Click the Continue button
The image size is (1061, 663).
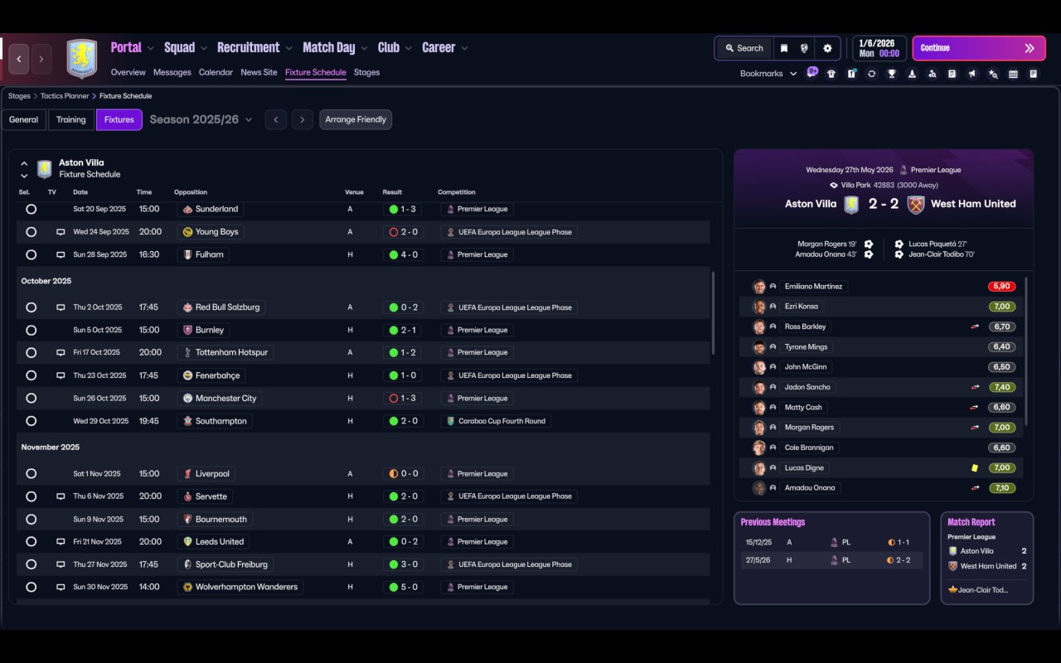(x=979, y=48)
